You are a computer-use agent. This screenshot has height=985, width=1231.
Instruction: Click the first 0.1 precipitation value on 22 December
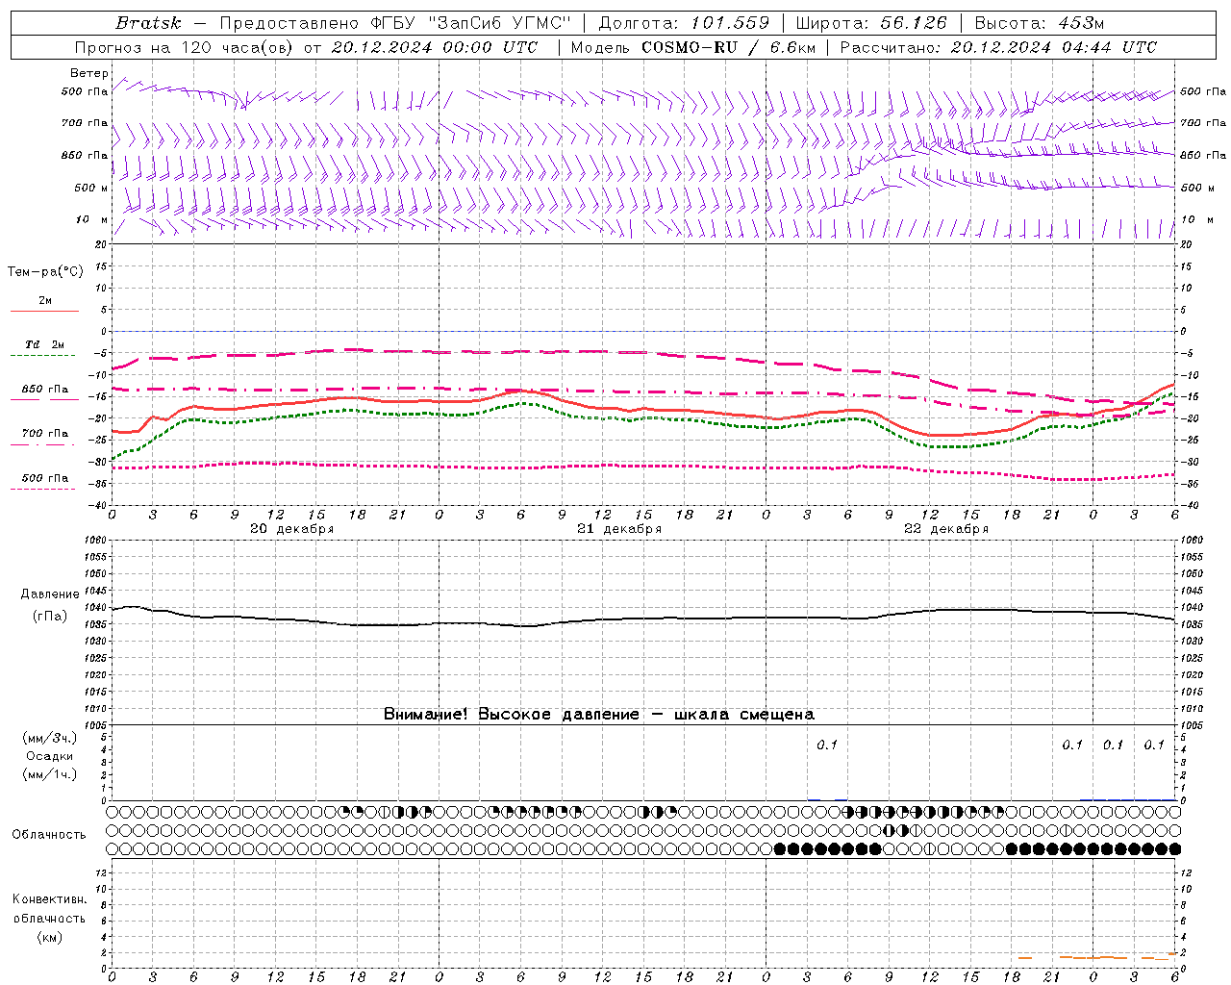coord(827,745)
